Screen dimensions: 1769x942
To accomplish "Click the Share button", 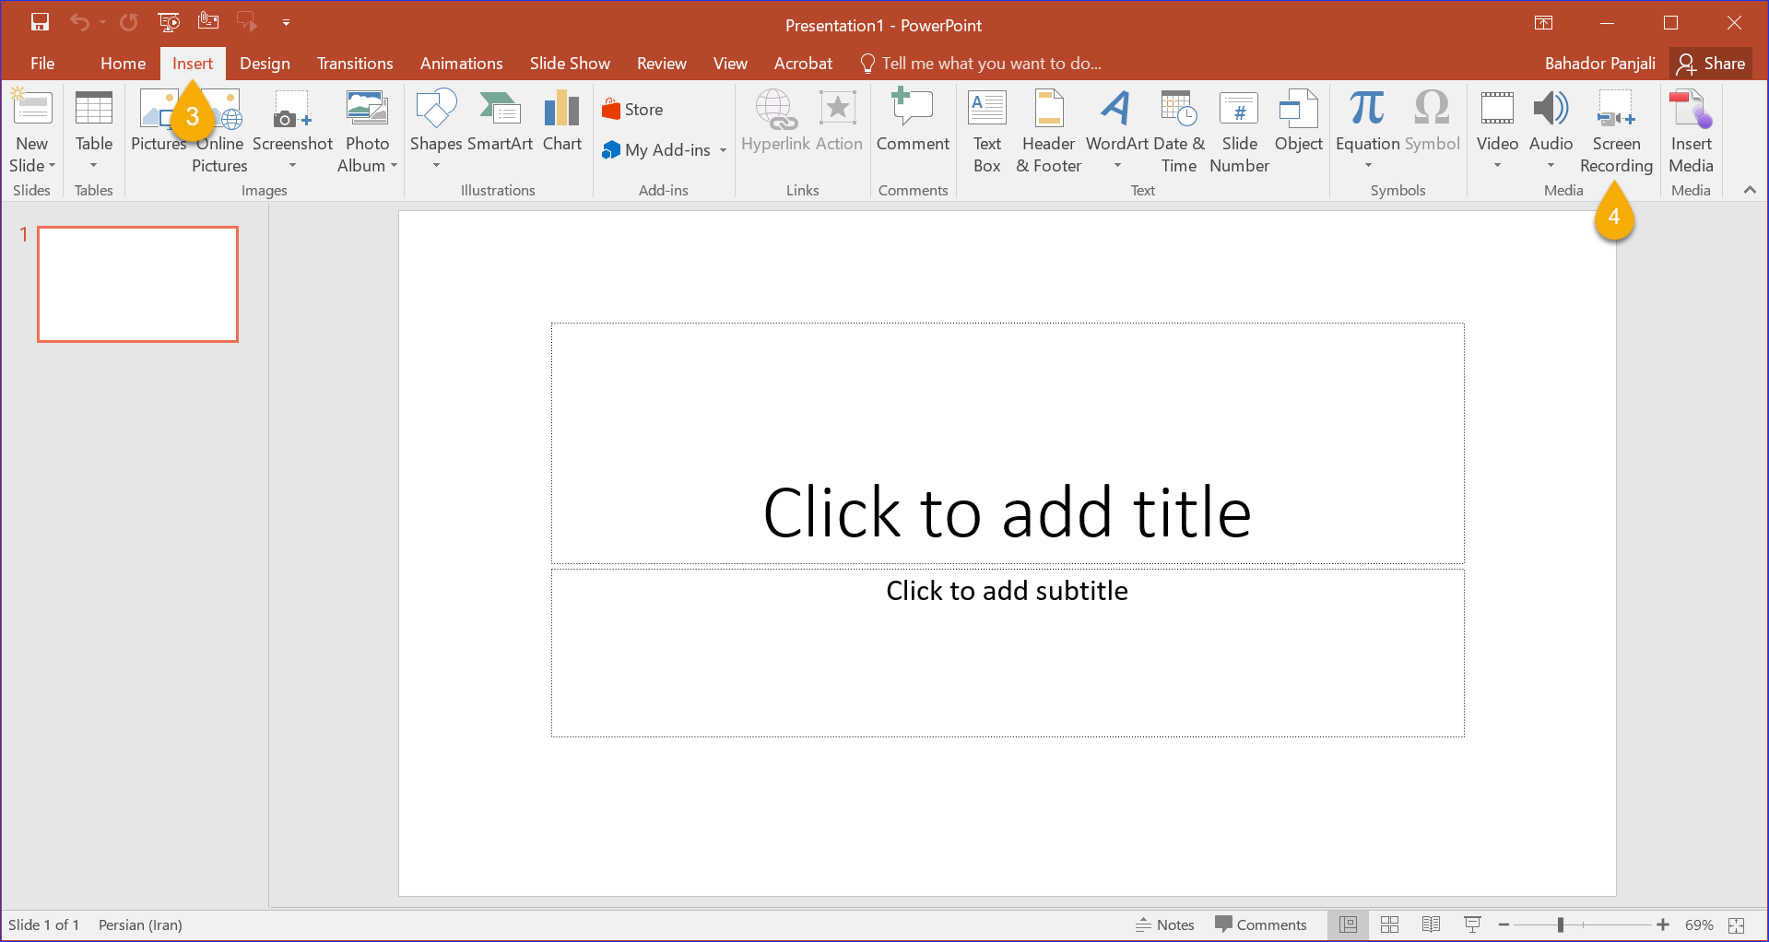I will 1711,64.
